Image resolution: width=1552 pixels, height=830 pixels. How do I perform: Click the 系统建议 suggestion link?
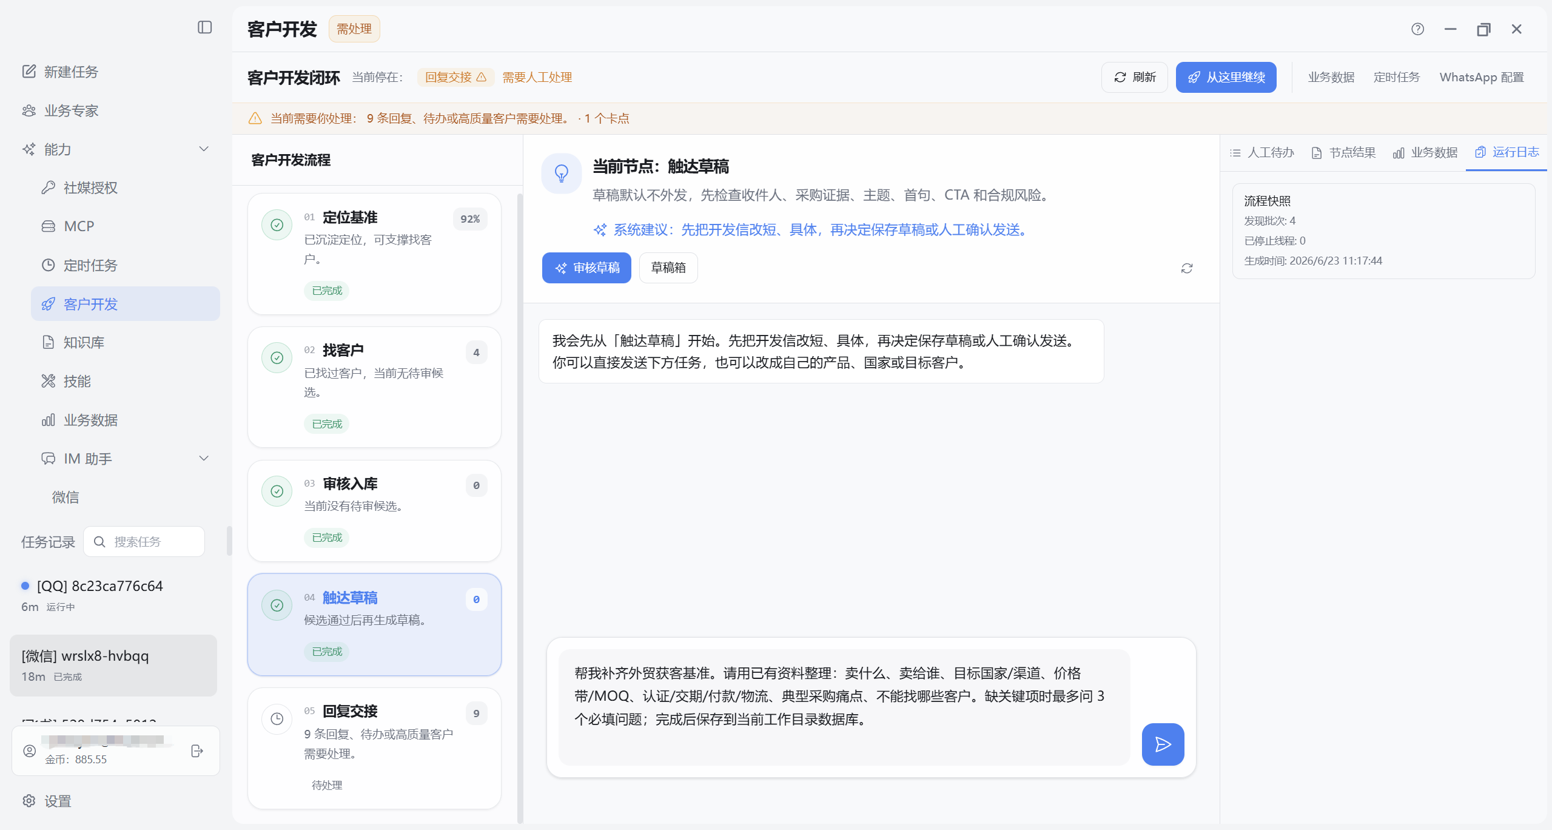813,229
